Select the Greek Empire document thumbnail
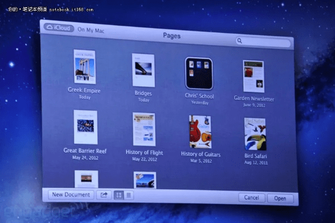 click(x=85, y=66)
